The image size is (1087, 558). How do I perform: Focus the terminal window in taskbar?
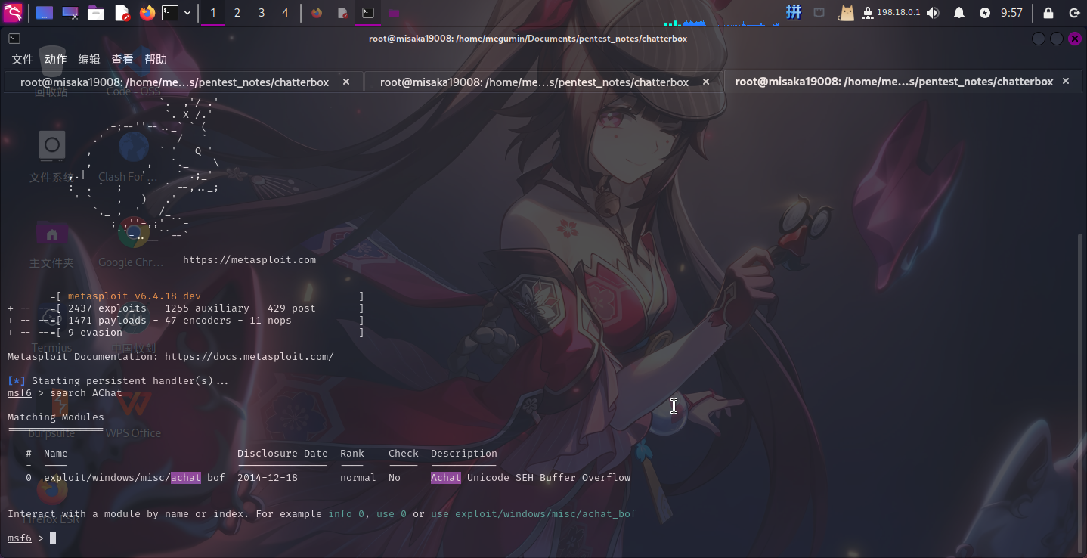[x=368, y=13]
